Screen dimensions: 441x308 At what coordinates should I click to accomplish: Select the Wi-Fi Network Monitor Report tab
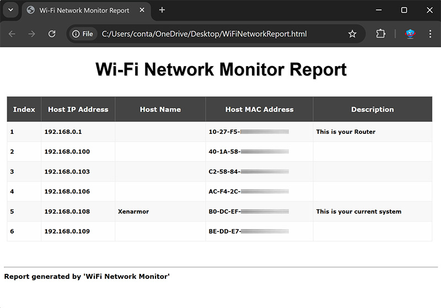click(83, 10)
